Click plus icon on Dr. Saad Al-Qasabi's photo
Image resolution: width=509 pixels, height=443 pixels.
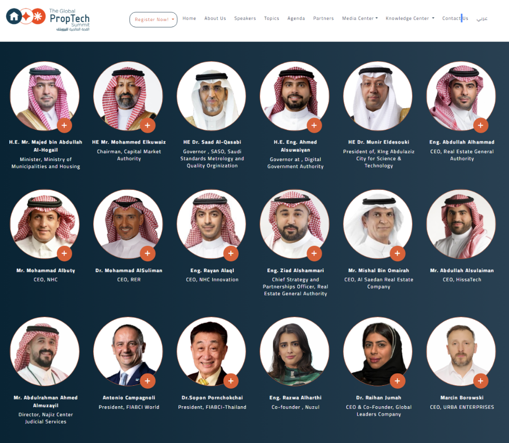click(231, 125)
